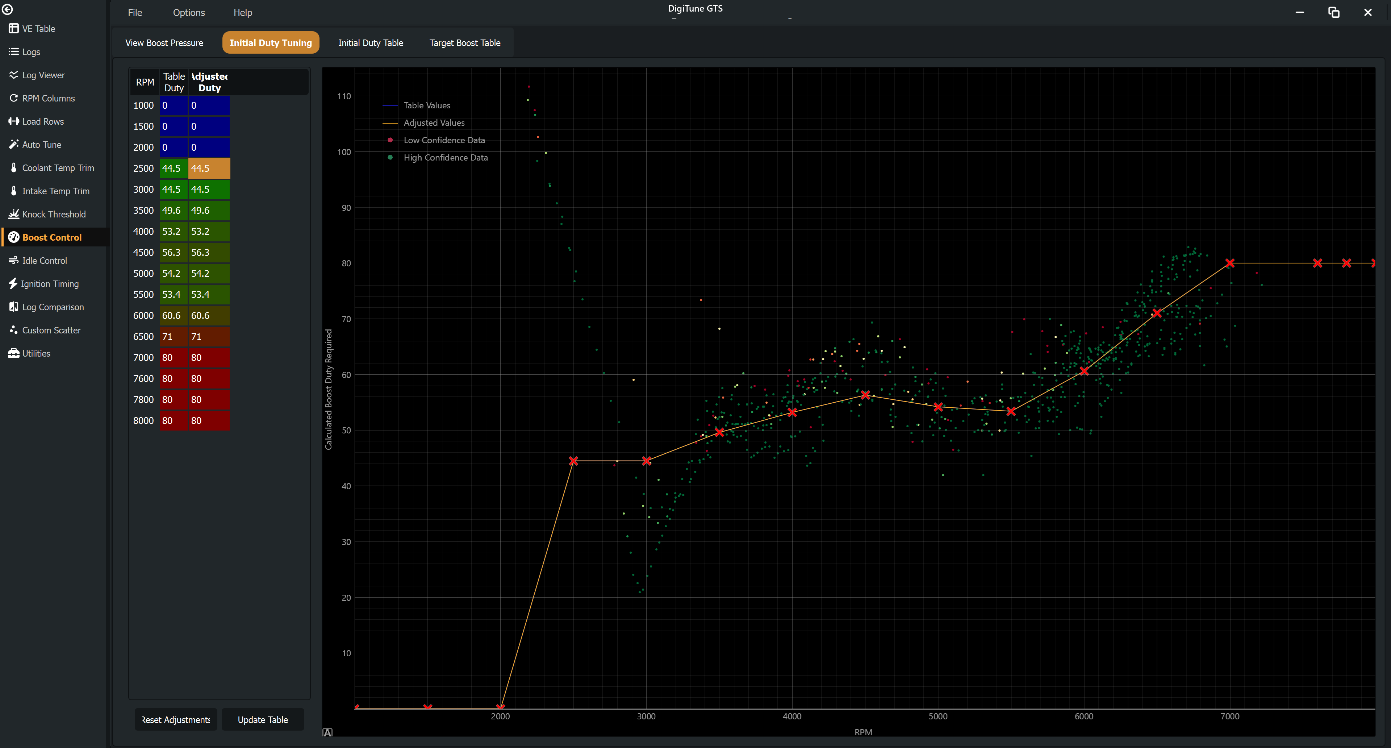This screenshot has width=1391, height=748.
Task: Select the 5500 RPM red marker on chart
Action: [x=1011, y=412]
